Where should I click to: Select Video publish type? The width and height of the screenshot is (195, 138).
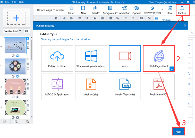[x=125, y=58]
